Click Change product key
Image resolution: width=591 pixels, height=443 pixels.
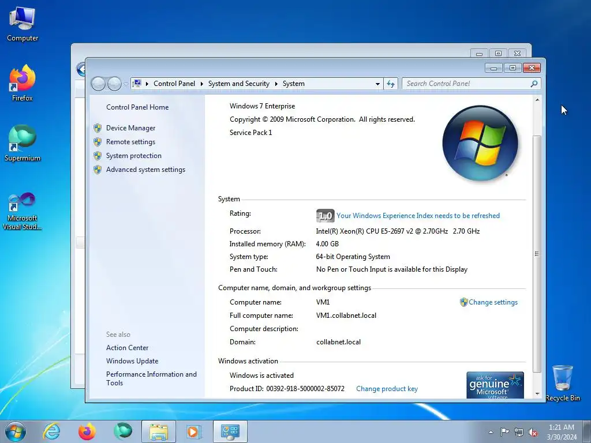click(387, 389)
